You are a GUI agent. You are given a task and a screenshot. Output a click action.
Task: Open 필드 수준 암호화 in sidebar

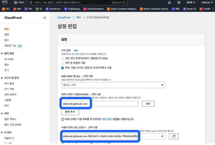point(13,125)
